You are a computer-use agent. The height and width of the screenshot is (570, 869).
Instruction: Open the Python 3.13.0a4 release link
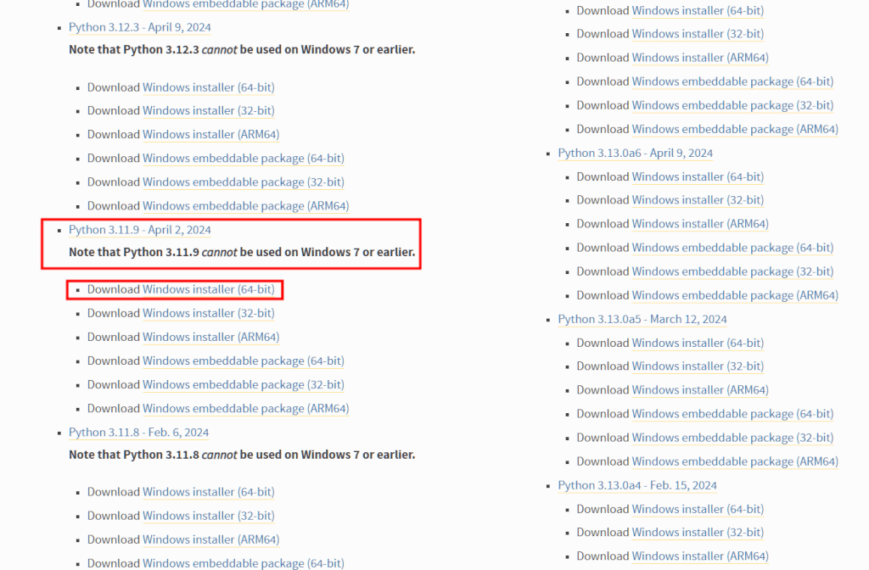(x=636, y=486)
